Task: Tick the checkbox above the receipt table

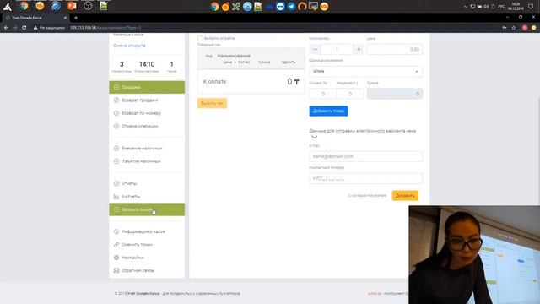Action: 200,38
